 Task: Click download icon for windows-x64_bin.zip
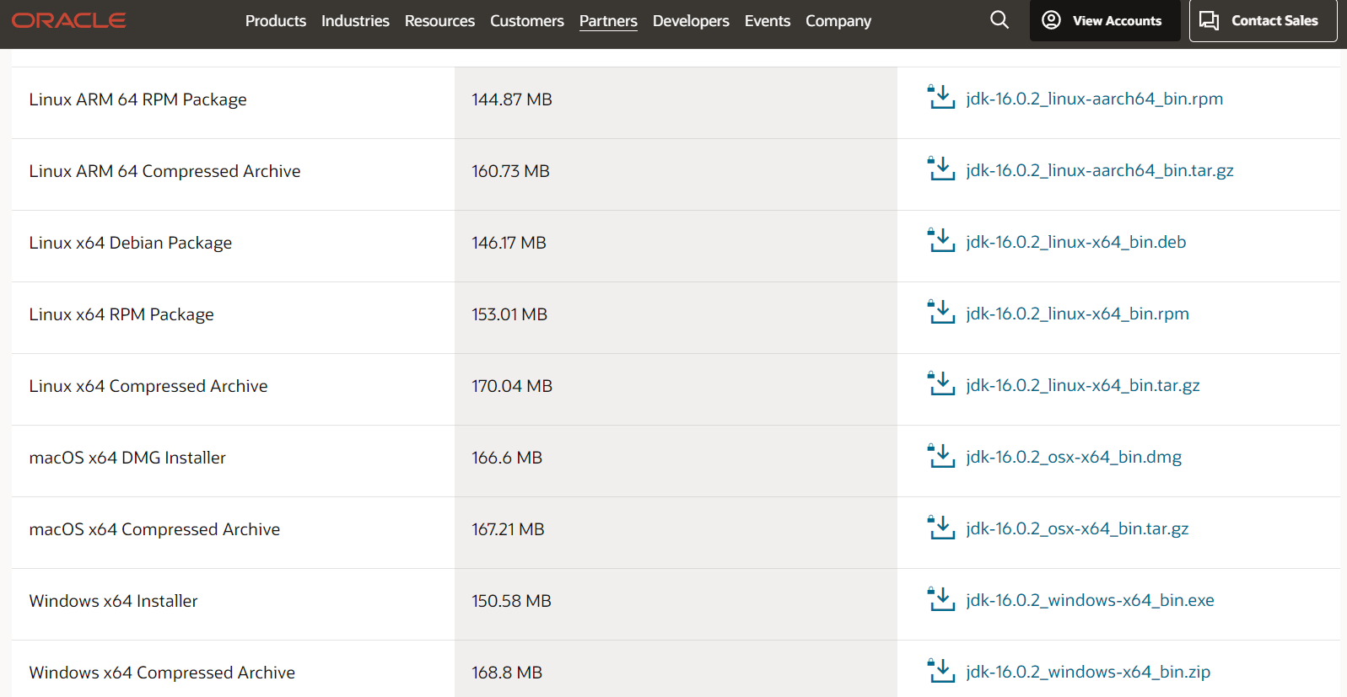point(941,670)
